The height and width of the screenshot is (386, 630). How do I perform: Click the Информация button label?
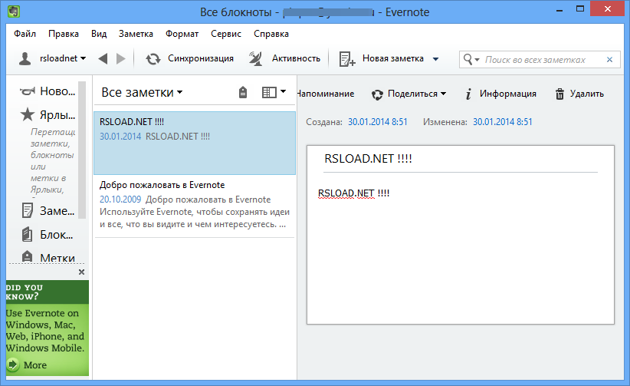tap(508, 94)
